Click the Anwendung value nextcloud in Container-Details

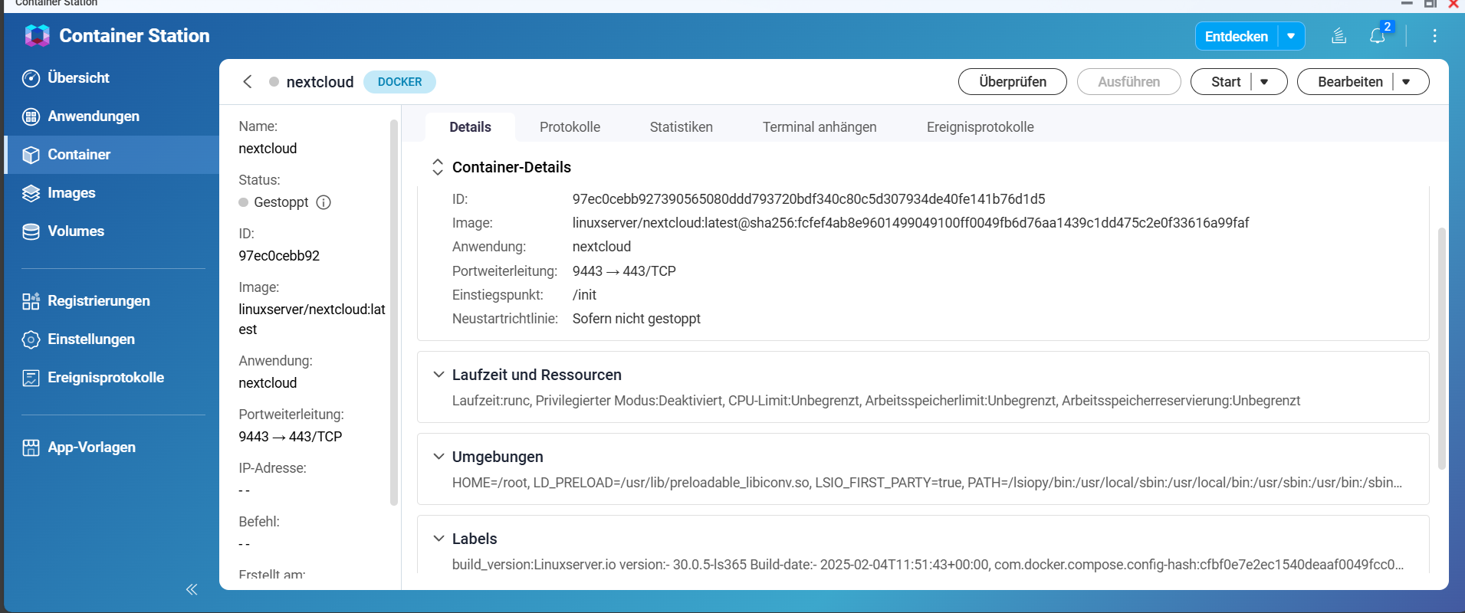pos(602,247)
